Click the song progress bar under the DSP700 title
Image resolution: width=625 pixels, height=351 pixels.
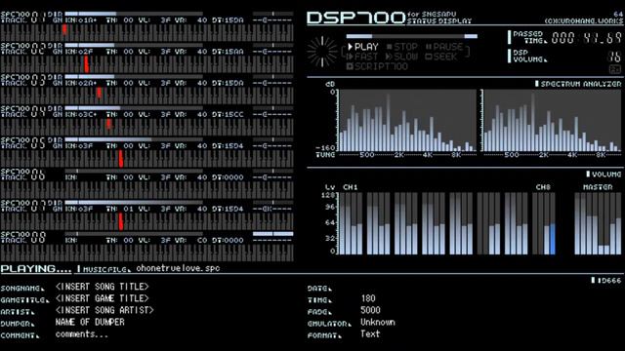coord(412,36)
